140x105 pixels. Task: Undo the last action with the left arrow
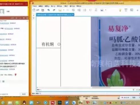[x=49, y=10]
